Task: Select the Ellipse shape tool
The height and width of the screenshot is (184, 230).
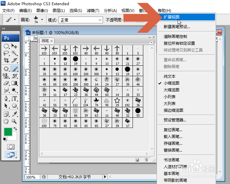Action: coord(14,106)
